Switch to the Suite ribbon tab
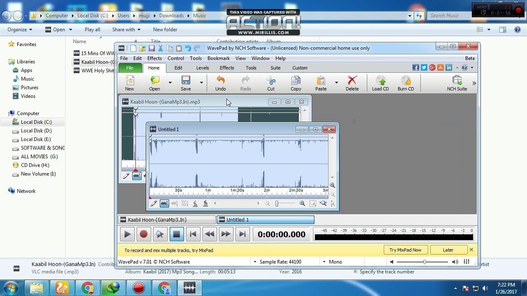The image size is (527, 296). pyautogui.click(x=275, y=68)
